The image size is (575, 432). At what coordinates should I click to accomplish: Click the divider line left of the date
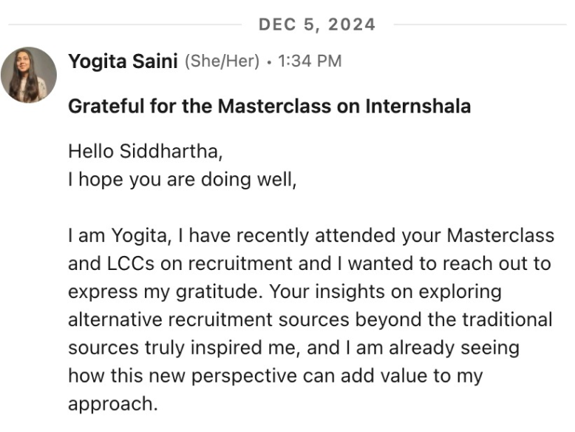[125, 24]
